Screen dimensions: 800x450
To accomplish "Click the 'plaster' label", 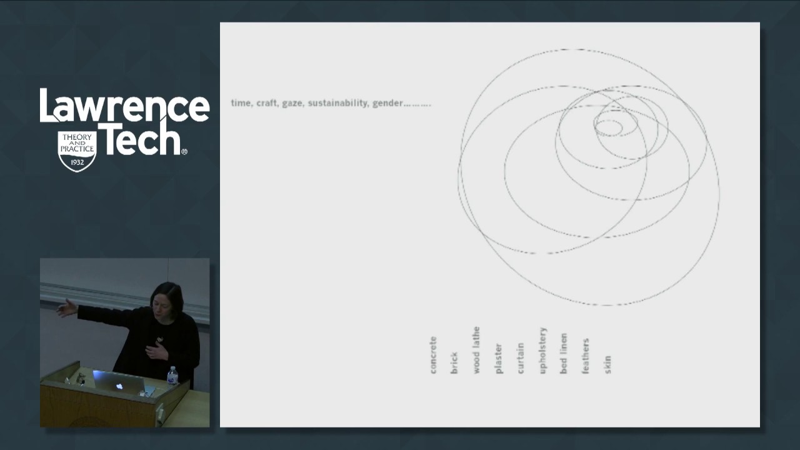I will click(498, 359).
